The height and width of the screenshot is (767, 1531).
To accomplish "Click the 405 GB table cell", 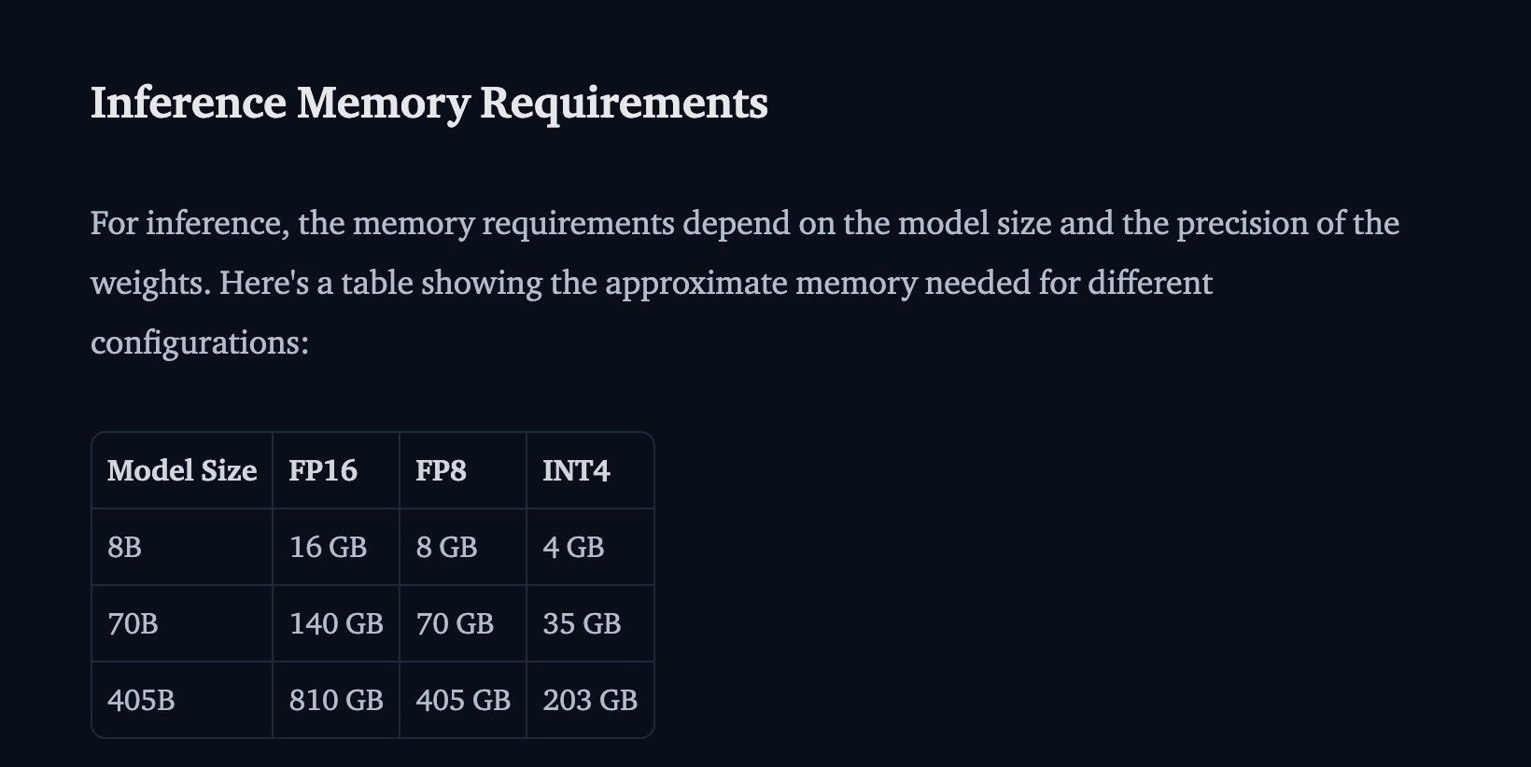I will pyautogui.click(x=463, y=700).
